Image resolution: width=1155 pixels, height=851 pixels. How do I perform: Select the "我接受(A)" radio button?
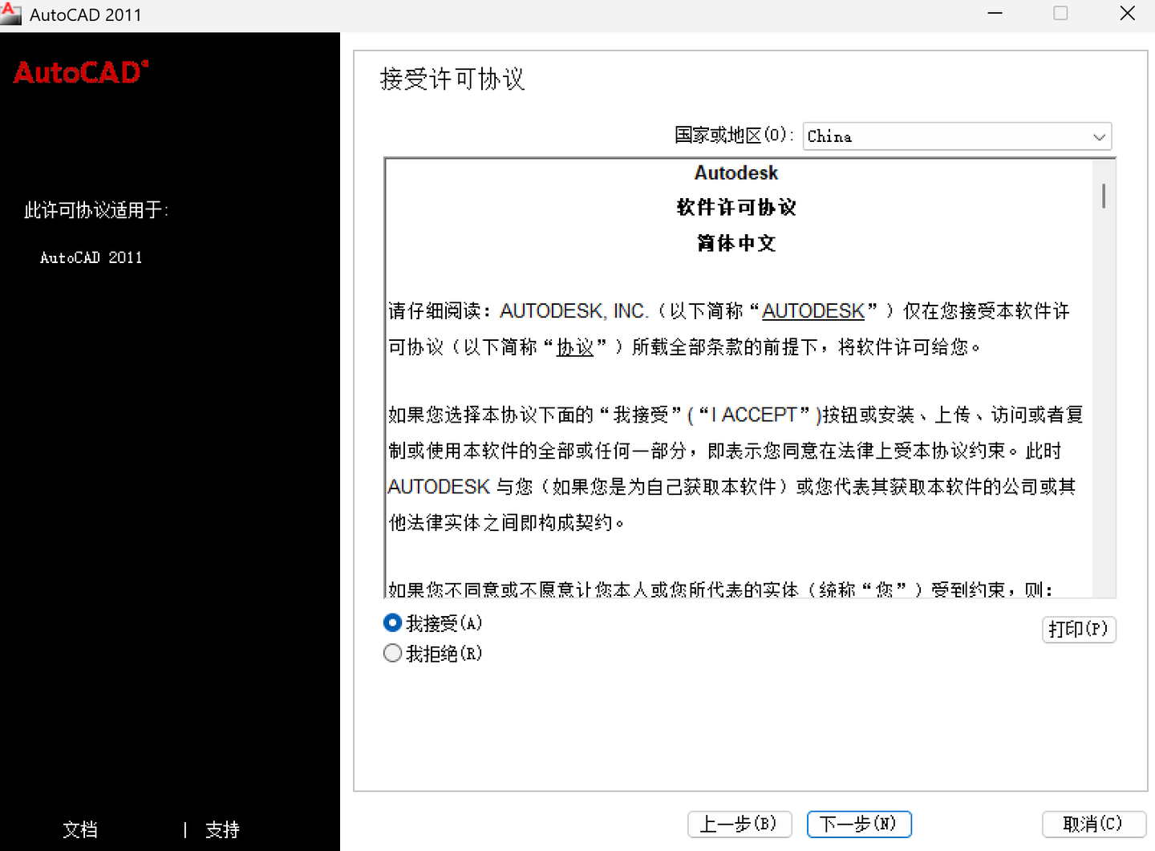pyautogui.click(x=392, y=622)
